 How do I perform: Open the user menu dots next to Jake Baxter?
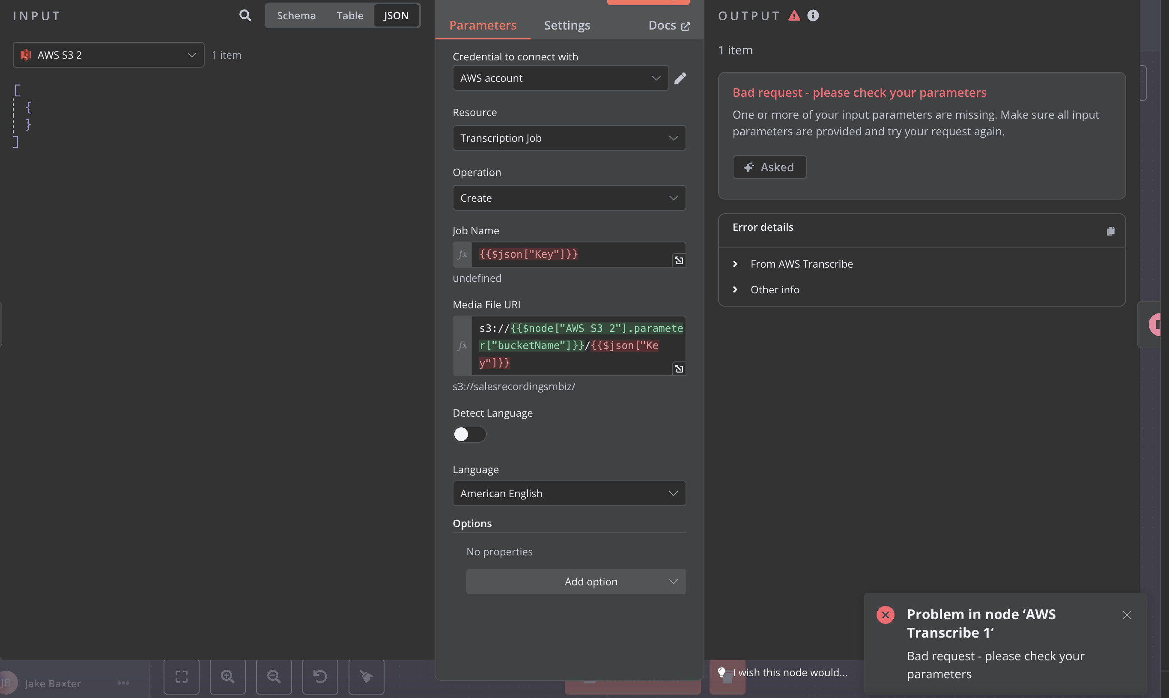tap(123, 683)
